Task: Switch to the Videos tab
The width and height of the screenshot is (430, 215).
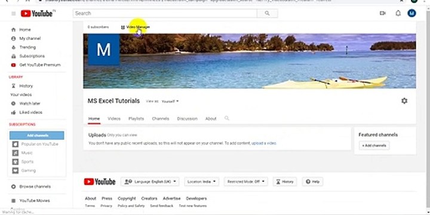Action: point(114,119)
